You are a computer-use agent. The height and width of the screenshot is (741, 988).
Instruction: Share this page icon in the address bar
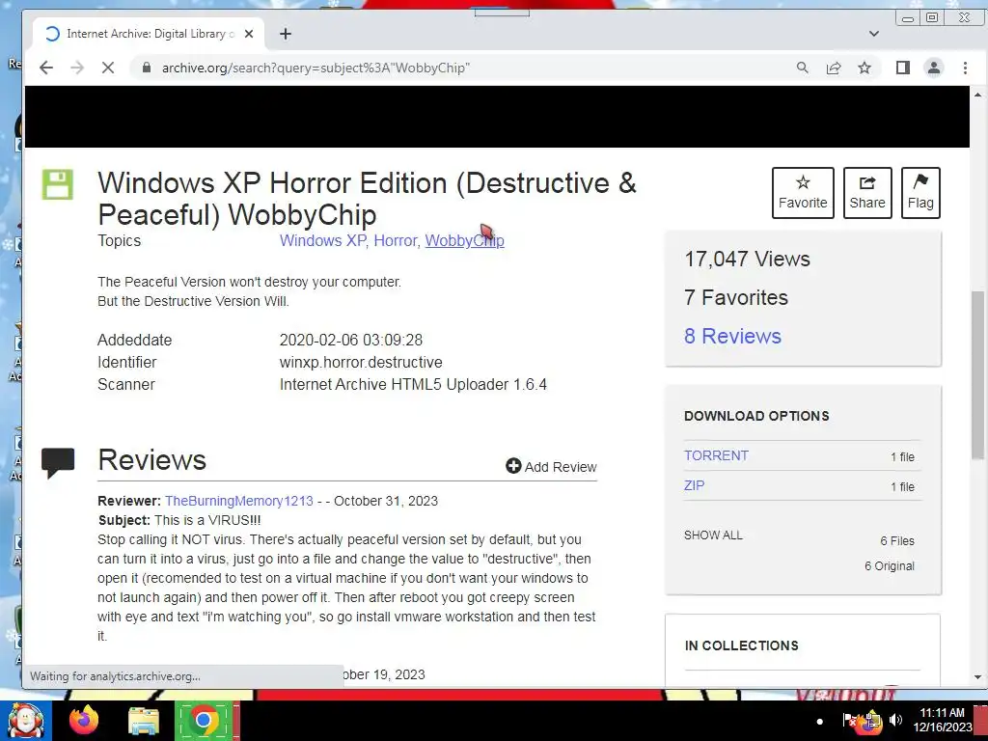[x=833, y=68]
